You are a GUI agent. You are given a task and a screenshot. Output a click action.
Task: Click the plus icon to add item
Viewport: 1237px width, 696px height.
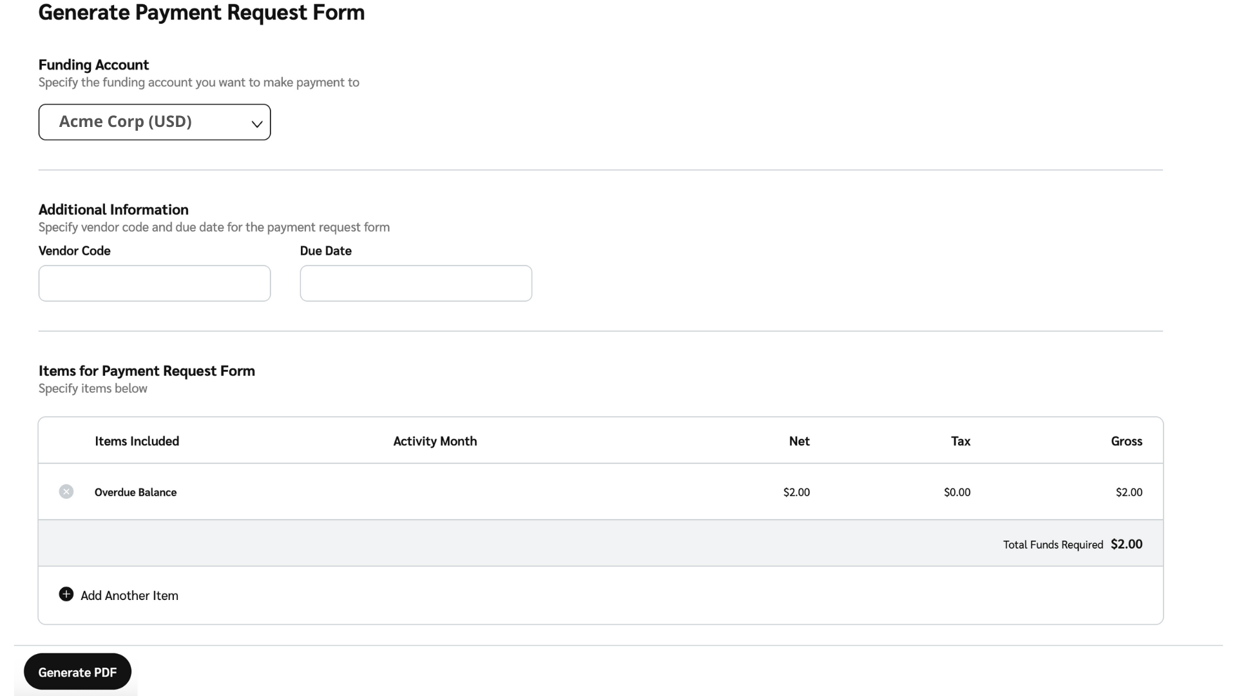[x=66, y=594]
